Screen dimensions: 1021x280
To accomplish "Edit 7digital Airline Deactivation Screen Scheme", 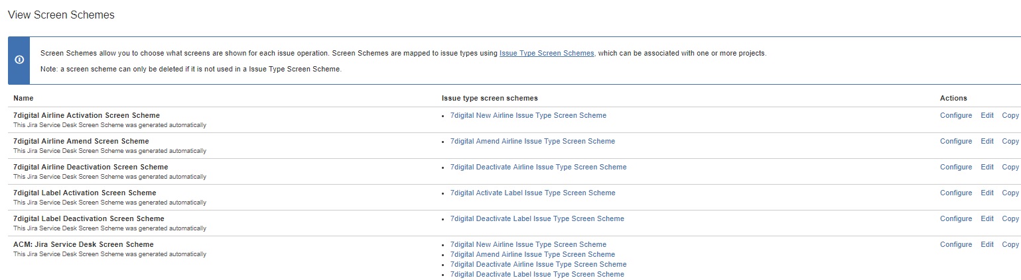I will coord(987,167).
